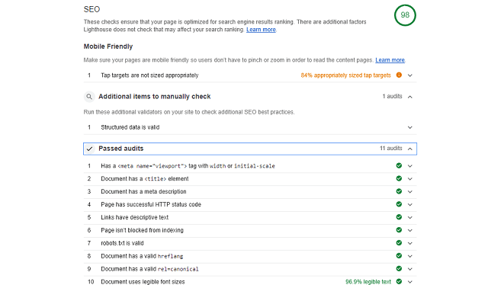Click the SEO score gauge showing 98
This screenshot has height=285, width=488.
pos(405,15)
